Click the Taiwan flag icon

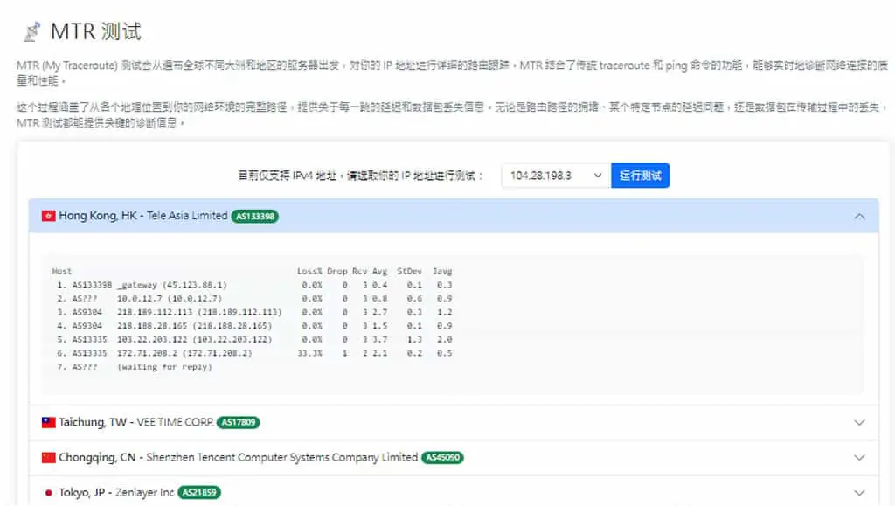click(49, 422)
